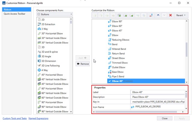Viewport: 192px width, 122px height.
Task: Click the Move Up arrow icon
Action: pyautogui.click(x=158, y=15)
